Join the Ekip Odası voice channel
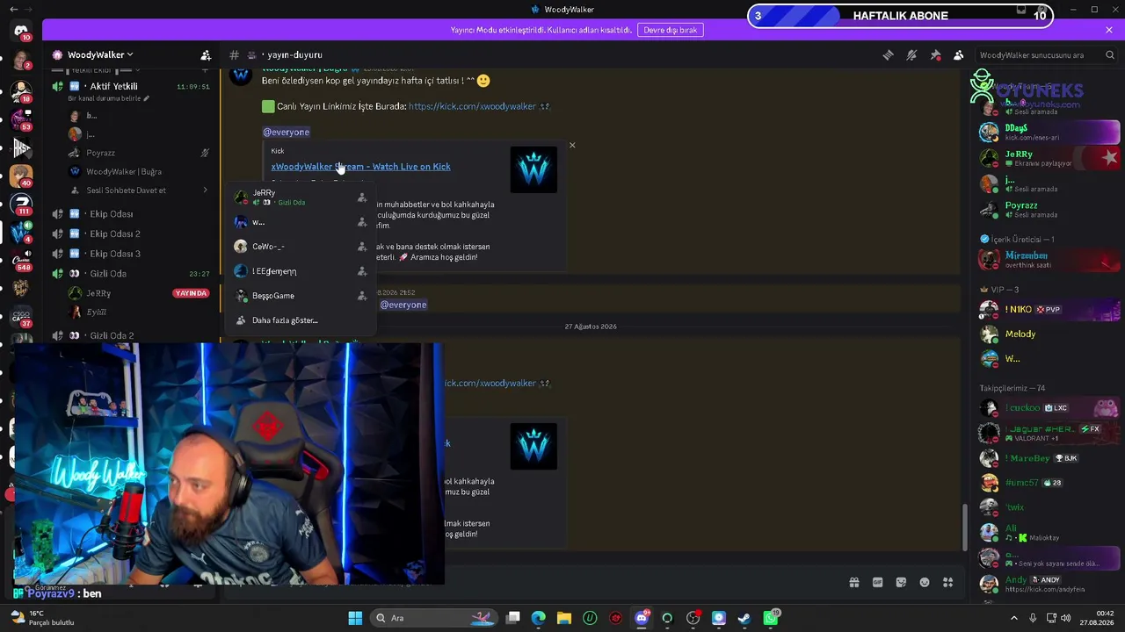 click(111, 214)
